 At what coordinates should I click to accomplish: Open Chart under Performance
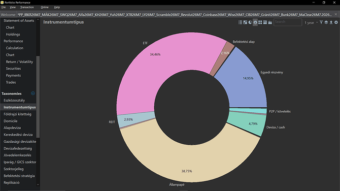click(x=10, y=55)
